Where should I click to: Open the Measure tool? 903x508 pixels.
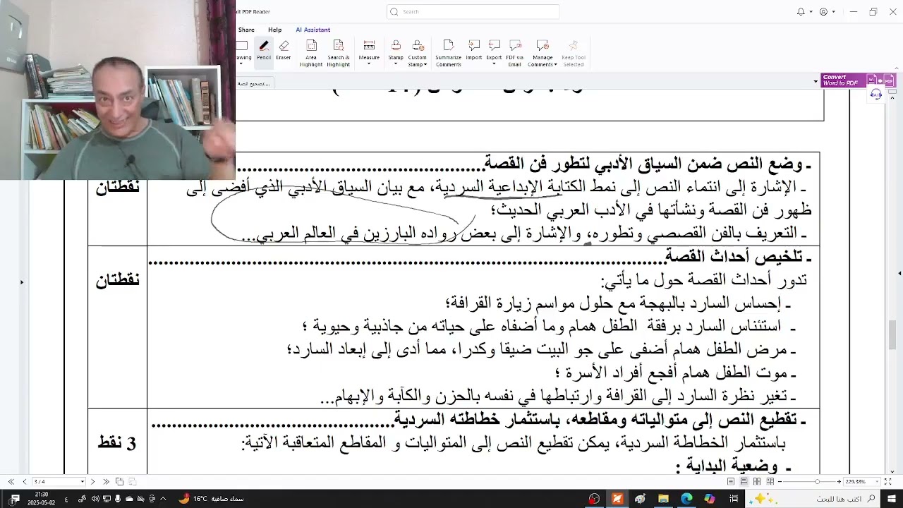coord(369,52)
